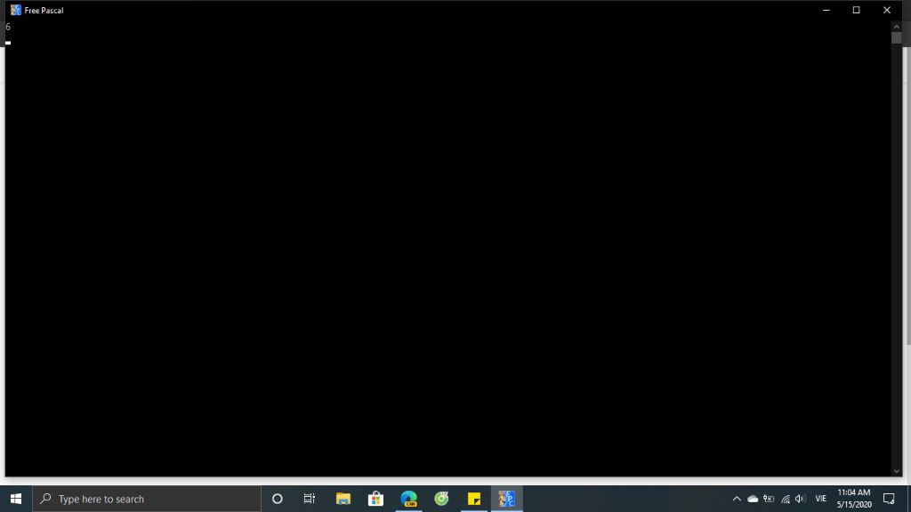Viewport: 911px width, 512px height.
Task: Click the Free Pascal title bar icon
Action: click(16, 10)
